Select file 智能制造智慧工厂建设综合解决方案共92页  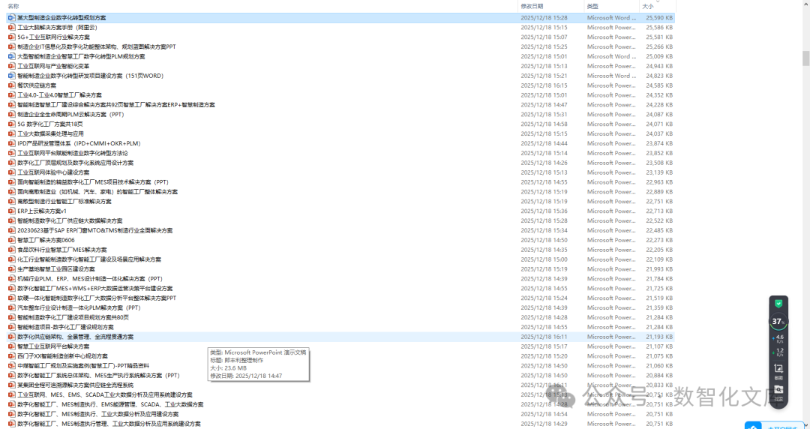[x=116, y=105]
